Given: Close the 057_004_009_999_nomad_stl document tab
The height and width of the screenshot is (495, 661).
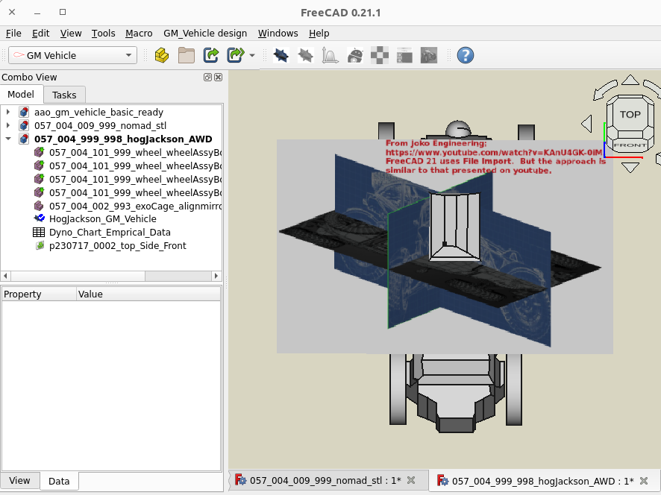Looking at the screenshot, I should pos(411,481).
